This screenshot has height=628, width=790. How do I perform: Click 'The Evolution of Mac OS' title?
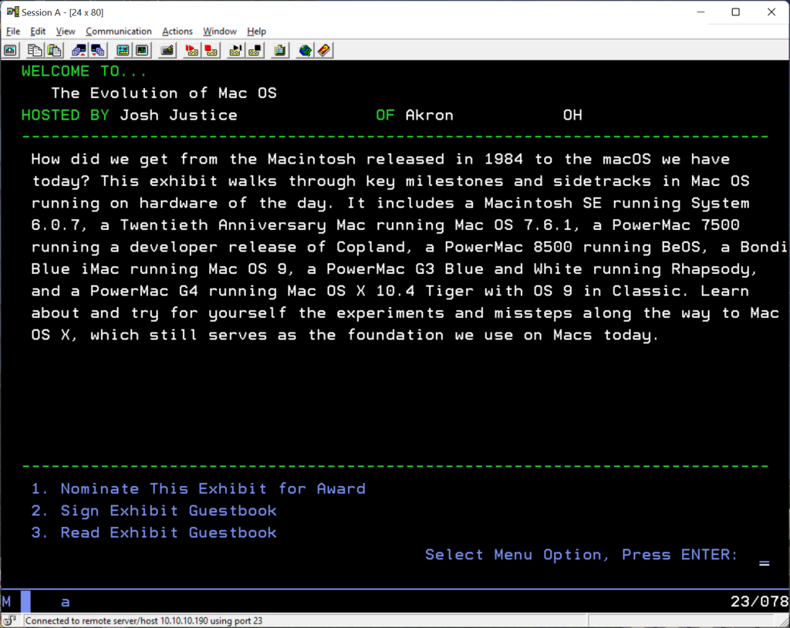tap(164, 93)
